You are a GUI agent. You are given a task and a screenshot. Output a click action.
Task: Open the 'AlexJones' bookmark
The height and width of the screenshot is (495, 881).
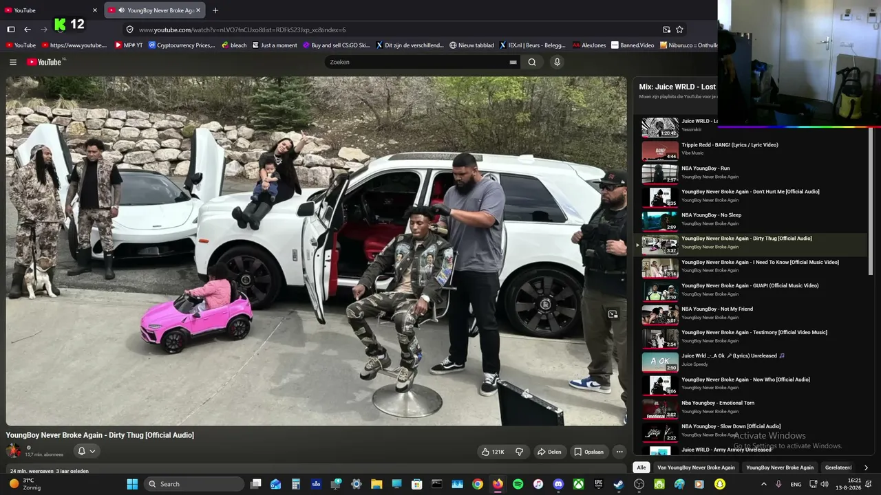[589, 45]
